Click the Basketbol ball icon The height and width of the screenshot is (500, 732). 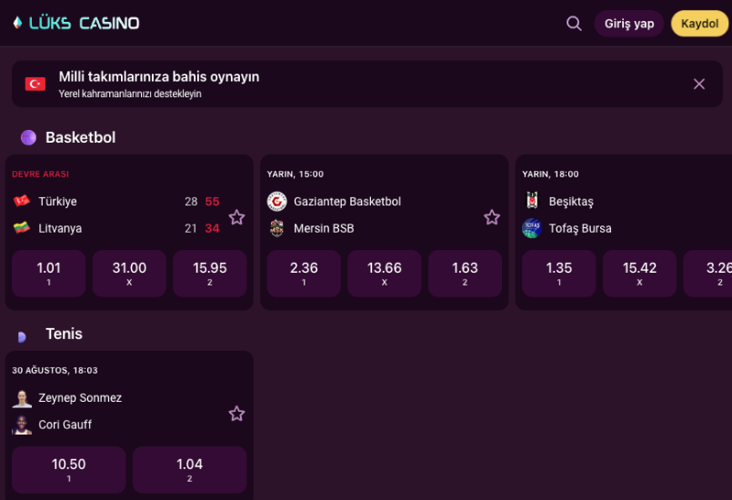28,137
